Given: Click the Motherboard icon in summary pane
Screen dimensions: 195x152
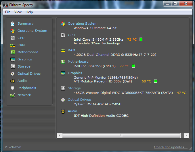Looking at the screenshot, I should (63, 62).
